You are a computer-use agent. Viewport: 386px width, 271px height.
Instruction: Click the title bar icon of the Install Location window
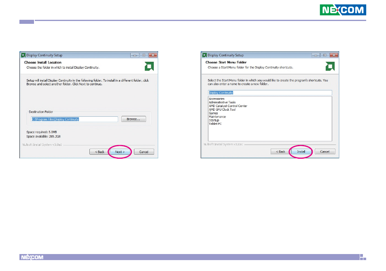[x=23, y=55]
